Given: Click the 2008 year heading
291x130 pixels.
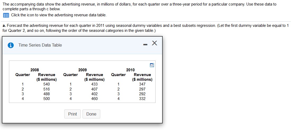Looking at the screenshot, I should tap(35, 70).
